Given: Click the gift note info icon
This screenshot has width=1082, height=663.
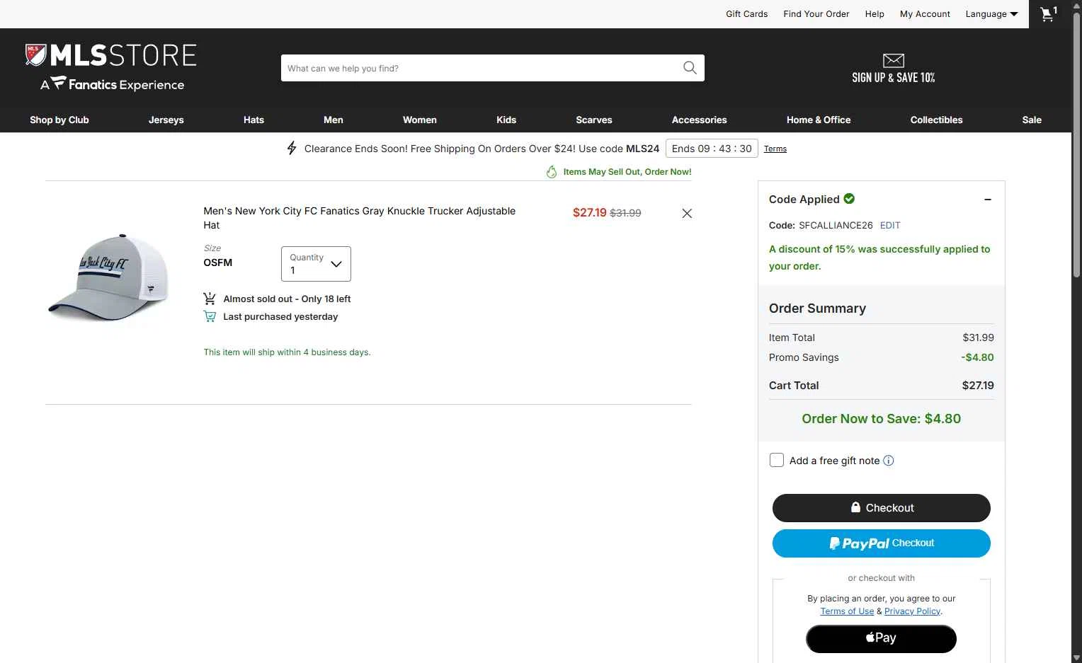Looking at the screenshot, I should coord(889,461).
